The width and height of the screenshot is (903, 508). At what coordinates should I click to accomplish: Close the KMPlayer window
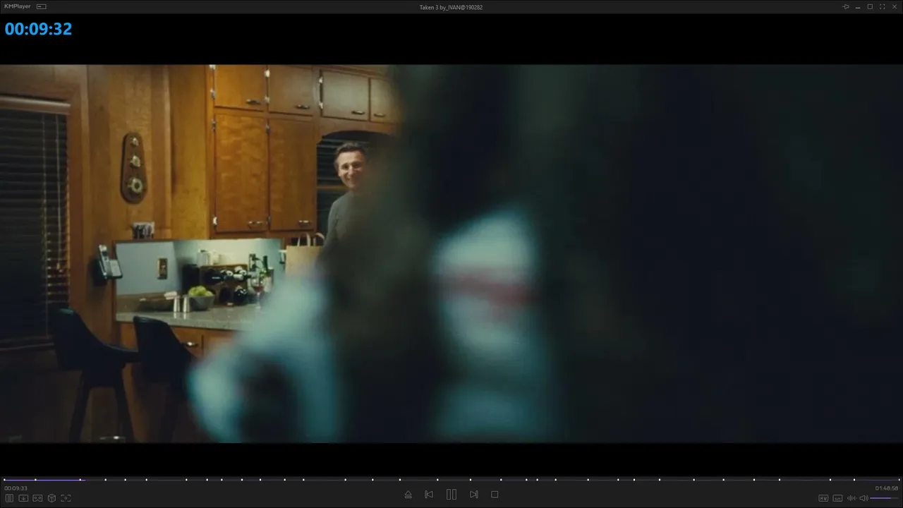(894, 6)
